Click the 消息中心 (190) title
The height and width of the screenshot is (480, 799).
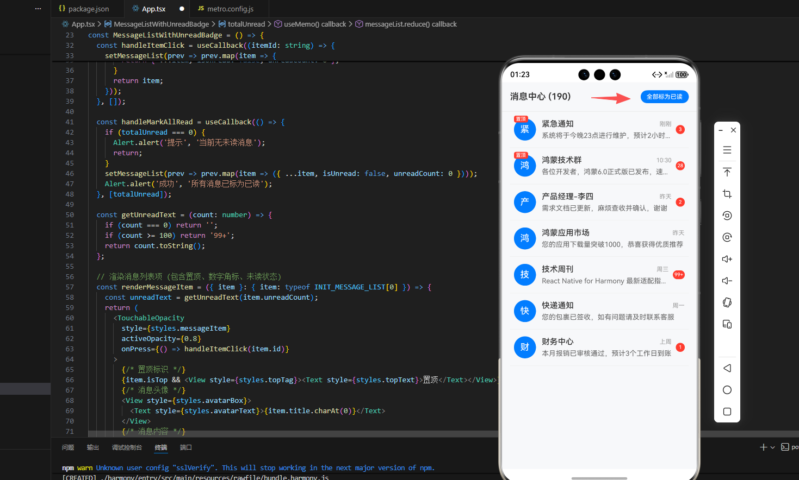click(x=540, y=97)
